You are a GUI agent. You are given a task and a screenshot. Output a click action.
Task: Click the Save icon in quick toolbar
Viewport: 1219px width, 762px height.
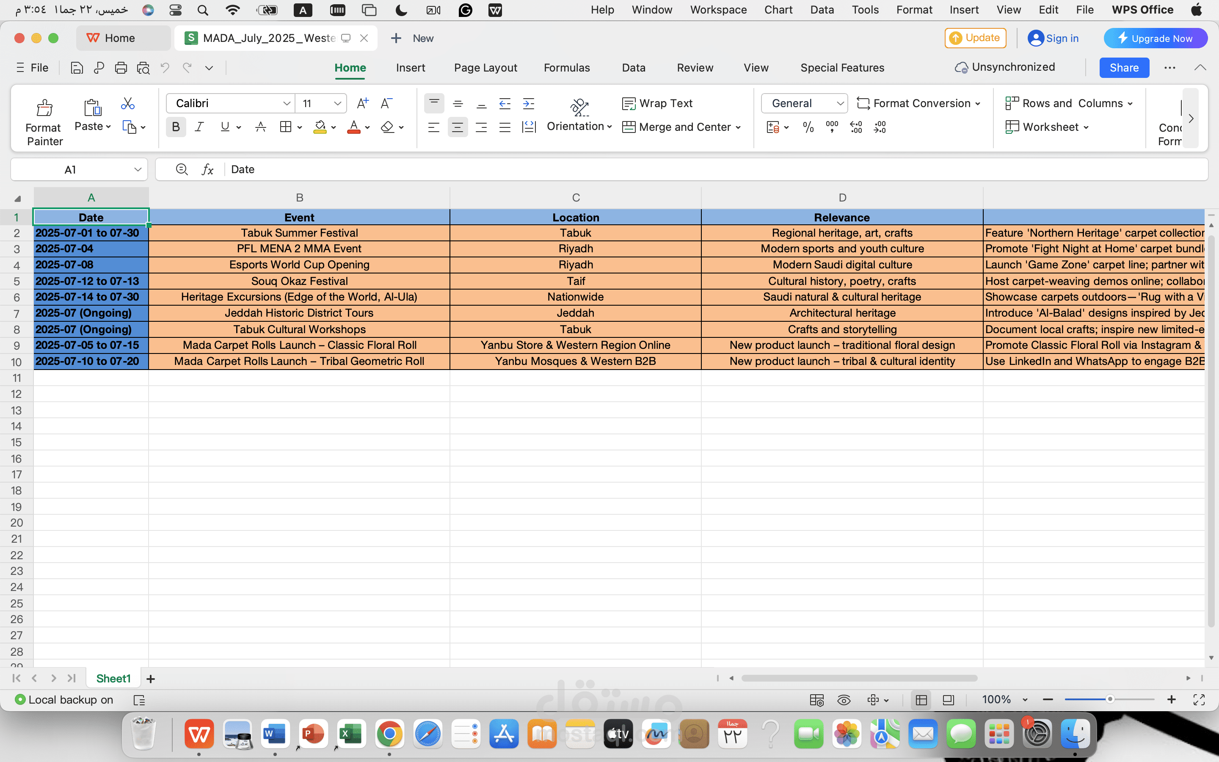[77, 68]
